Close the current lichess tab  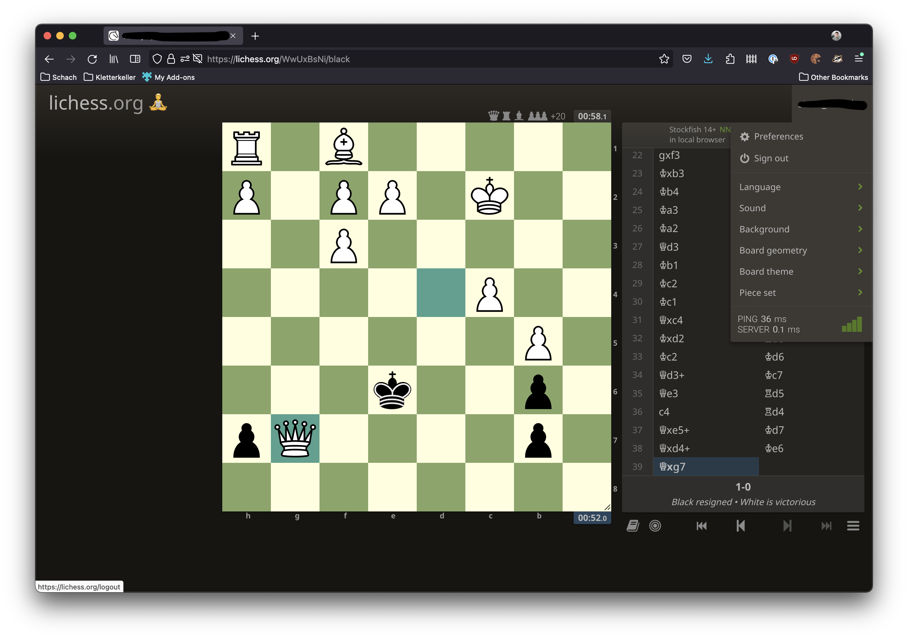pyautogui.click(x=233, y=36)
